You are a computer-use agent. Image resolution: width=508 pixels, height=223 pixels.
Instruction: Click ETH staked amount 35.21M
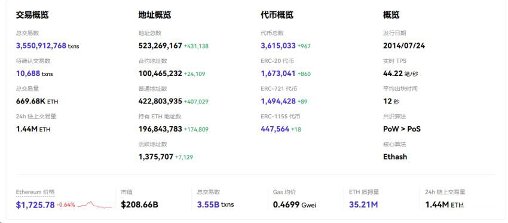coord(363,204)
